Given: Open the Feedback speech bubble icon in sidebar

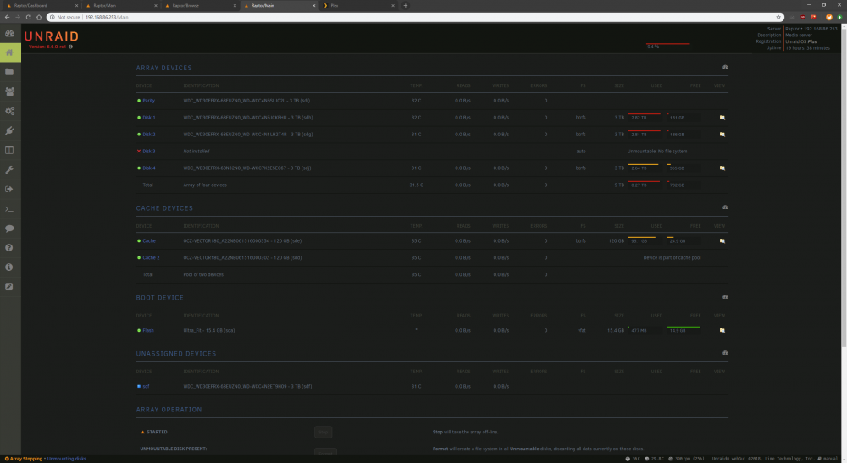Looking at the screenshot, I should [9, 229].
